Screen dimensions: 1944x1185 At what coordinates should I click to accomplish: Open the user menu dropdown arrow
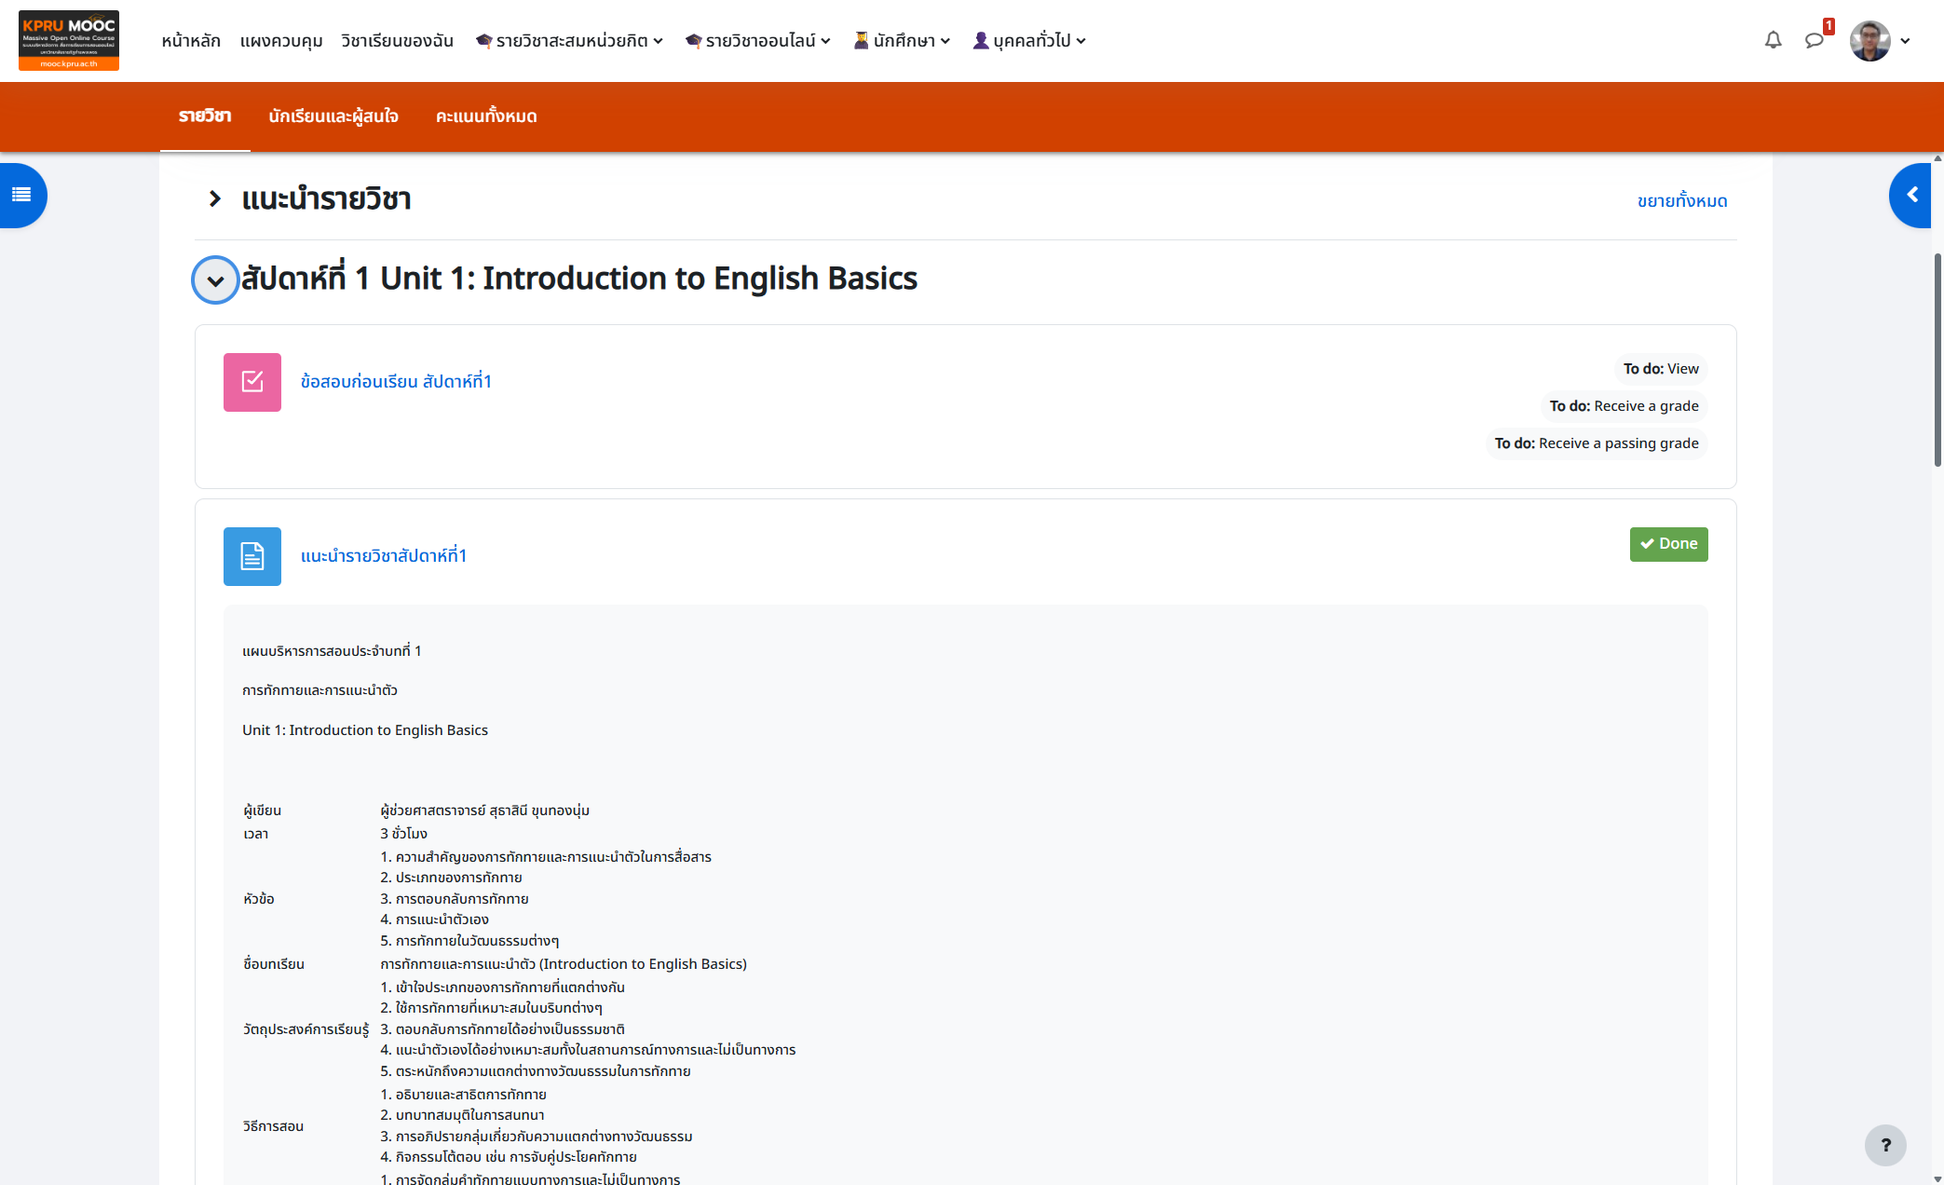1905,41
